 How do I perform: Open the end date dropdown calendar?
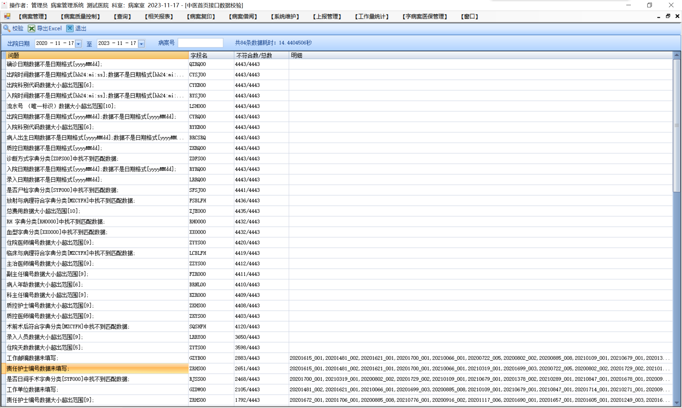coord(141,44)
